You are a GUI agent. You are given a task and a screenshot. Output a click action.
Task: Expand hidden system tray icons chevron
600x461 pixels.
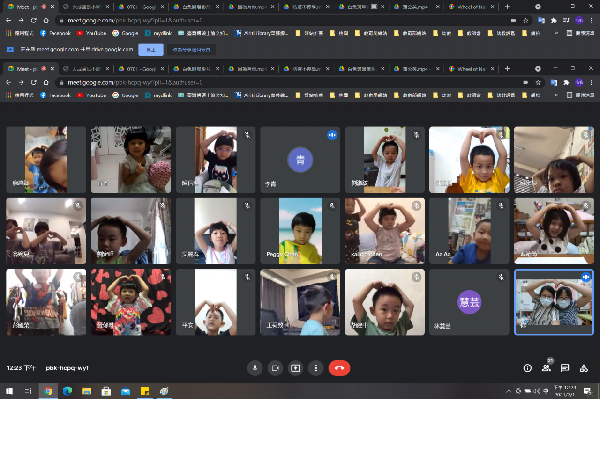[x=509, y=391]
